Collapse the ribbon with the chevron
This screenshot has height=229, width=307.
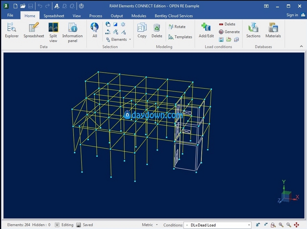301,46
